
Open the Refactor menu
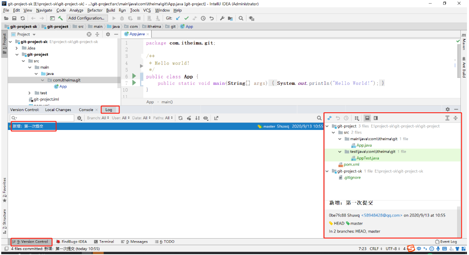point(95,10)
